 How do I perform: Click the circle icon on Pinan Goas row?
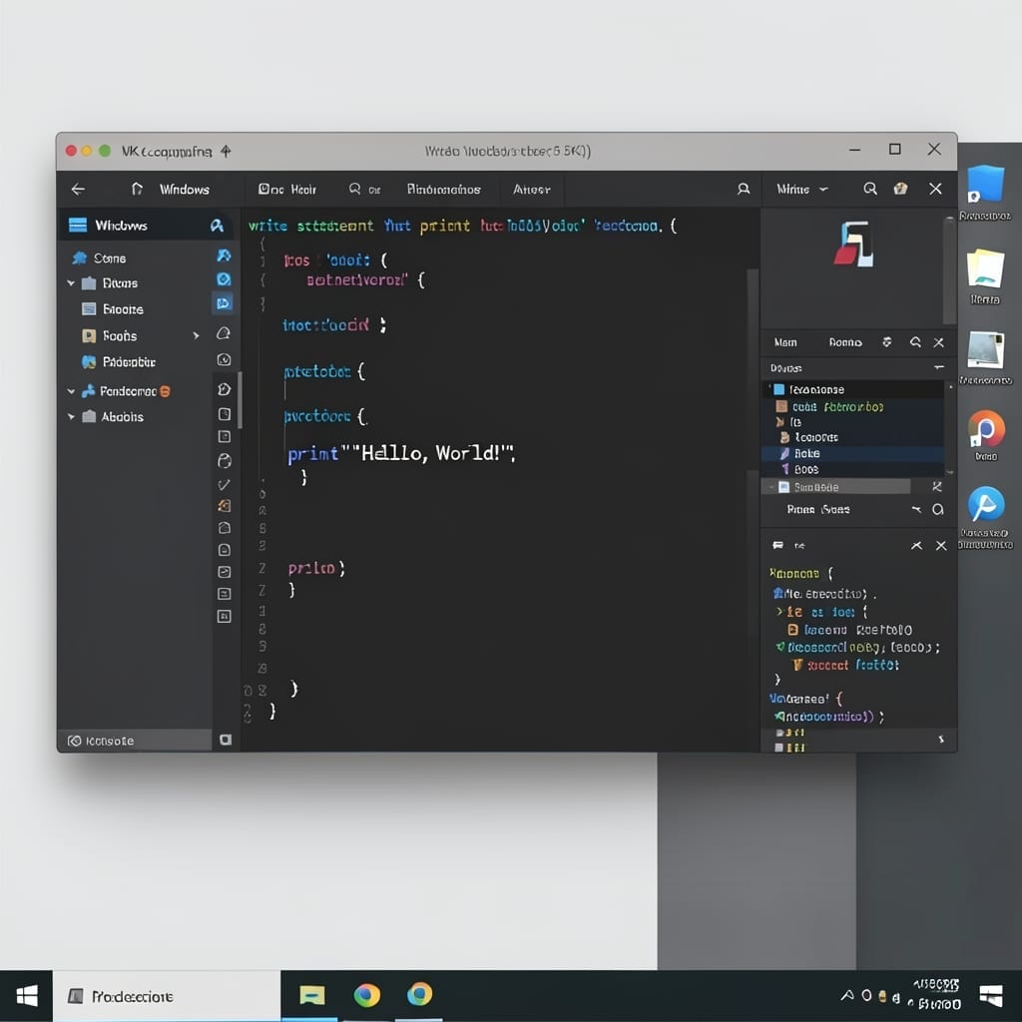937,510
